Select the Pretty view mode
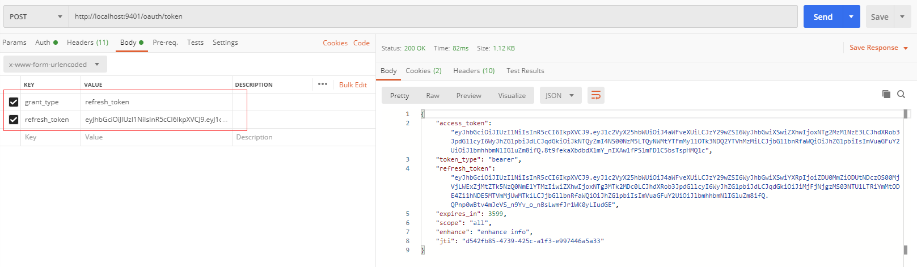917x267 pixels. 399,95
